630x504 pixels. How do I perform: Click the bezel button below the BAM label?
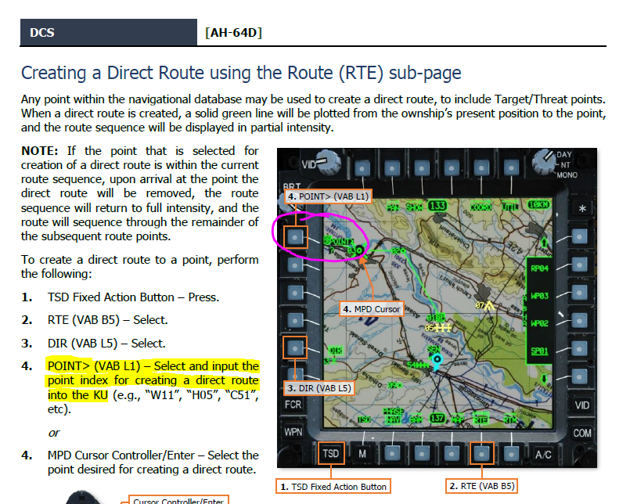[x=422, y=454]
